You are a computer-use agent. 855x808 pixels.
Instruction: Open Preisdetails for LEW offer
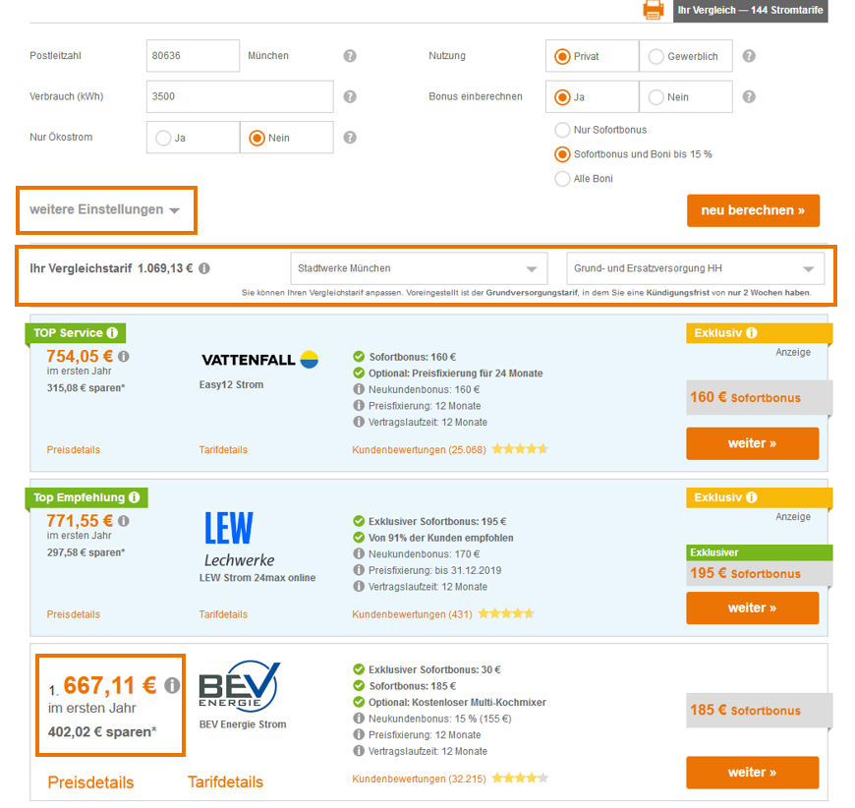(74, 615)
